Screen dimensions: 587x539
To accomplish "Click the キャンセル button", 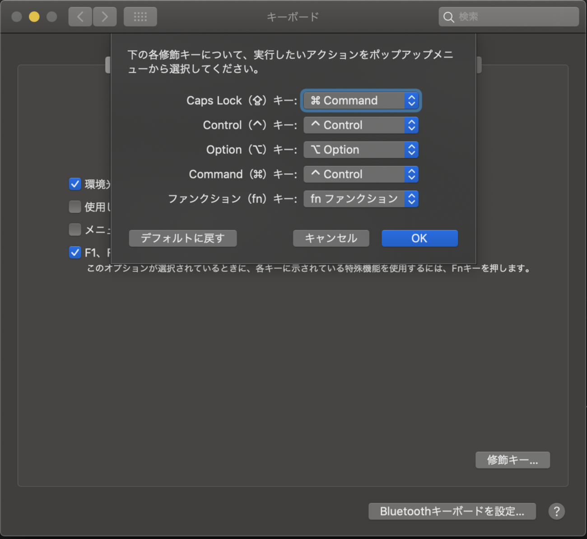I will point(331,238).
